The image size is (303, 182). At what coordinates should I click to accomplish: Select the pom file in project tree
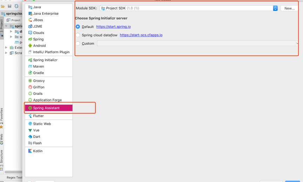pyautogui.click(x=18, y=42)
